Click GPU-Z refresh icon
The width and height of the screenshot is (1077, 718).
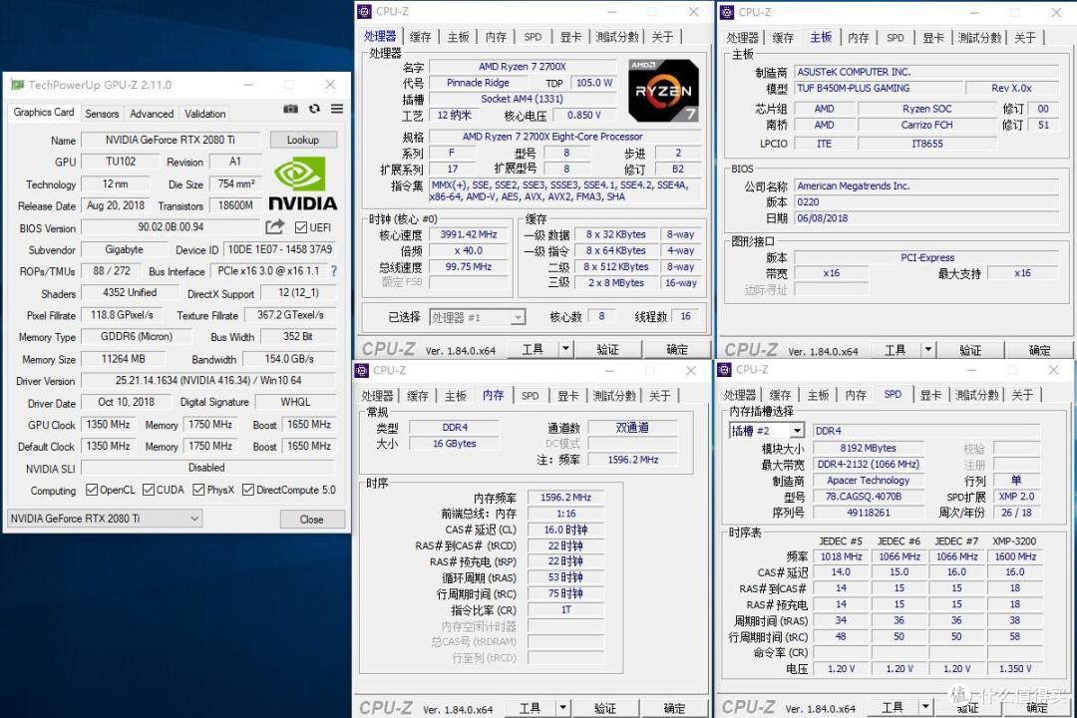pos(314,109)
